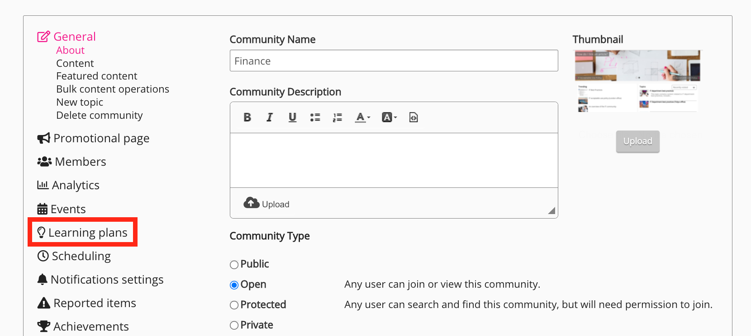Viewport: 751px width, 336px height.
Task: Open the Delete community link
Action: [x=99, y=116]
